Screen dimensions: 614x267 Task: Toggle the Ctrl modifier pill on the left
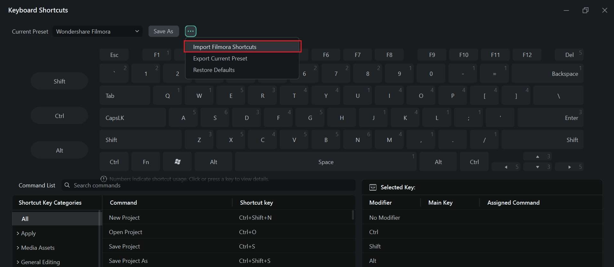coord(59,116)
